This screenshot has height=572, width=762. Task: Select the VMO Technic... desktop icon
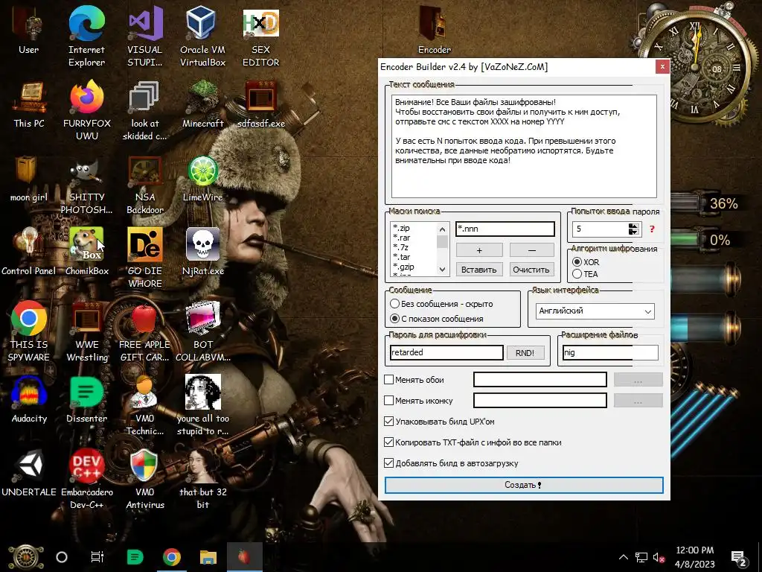pyautogui.click(x=145, y=406)
